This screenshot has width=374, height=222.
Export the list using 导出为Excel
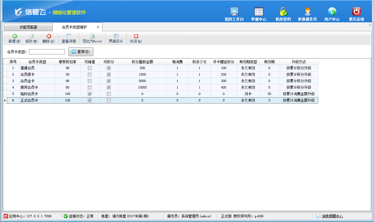[92, 39]
